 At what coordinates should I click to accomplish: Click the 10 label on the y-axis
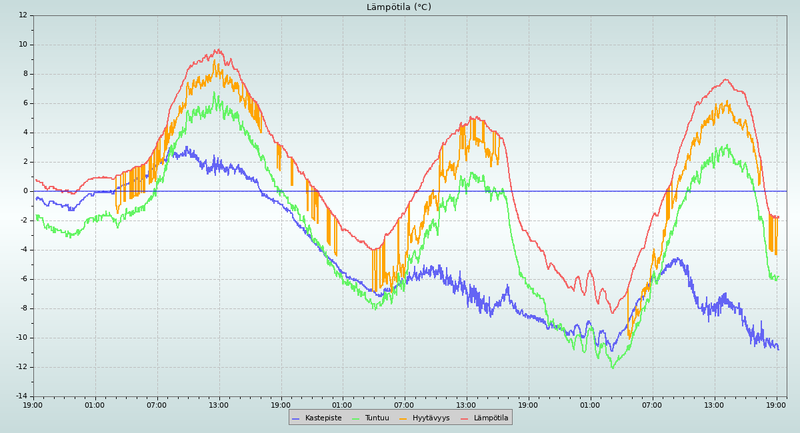23,45
